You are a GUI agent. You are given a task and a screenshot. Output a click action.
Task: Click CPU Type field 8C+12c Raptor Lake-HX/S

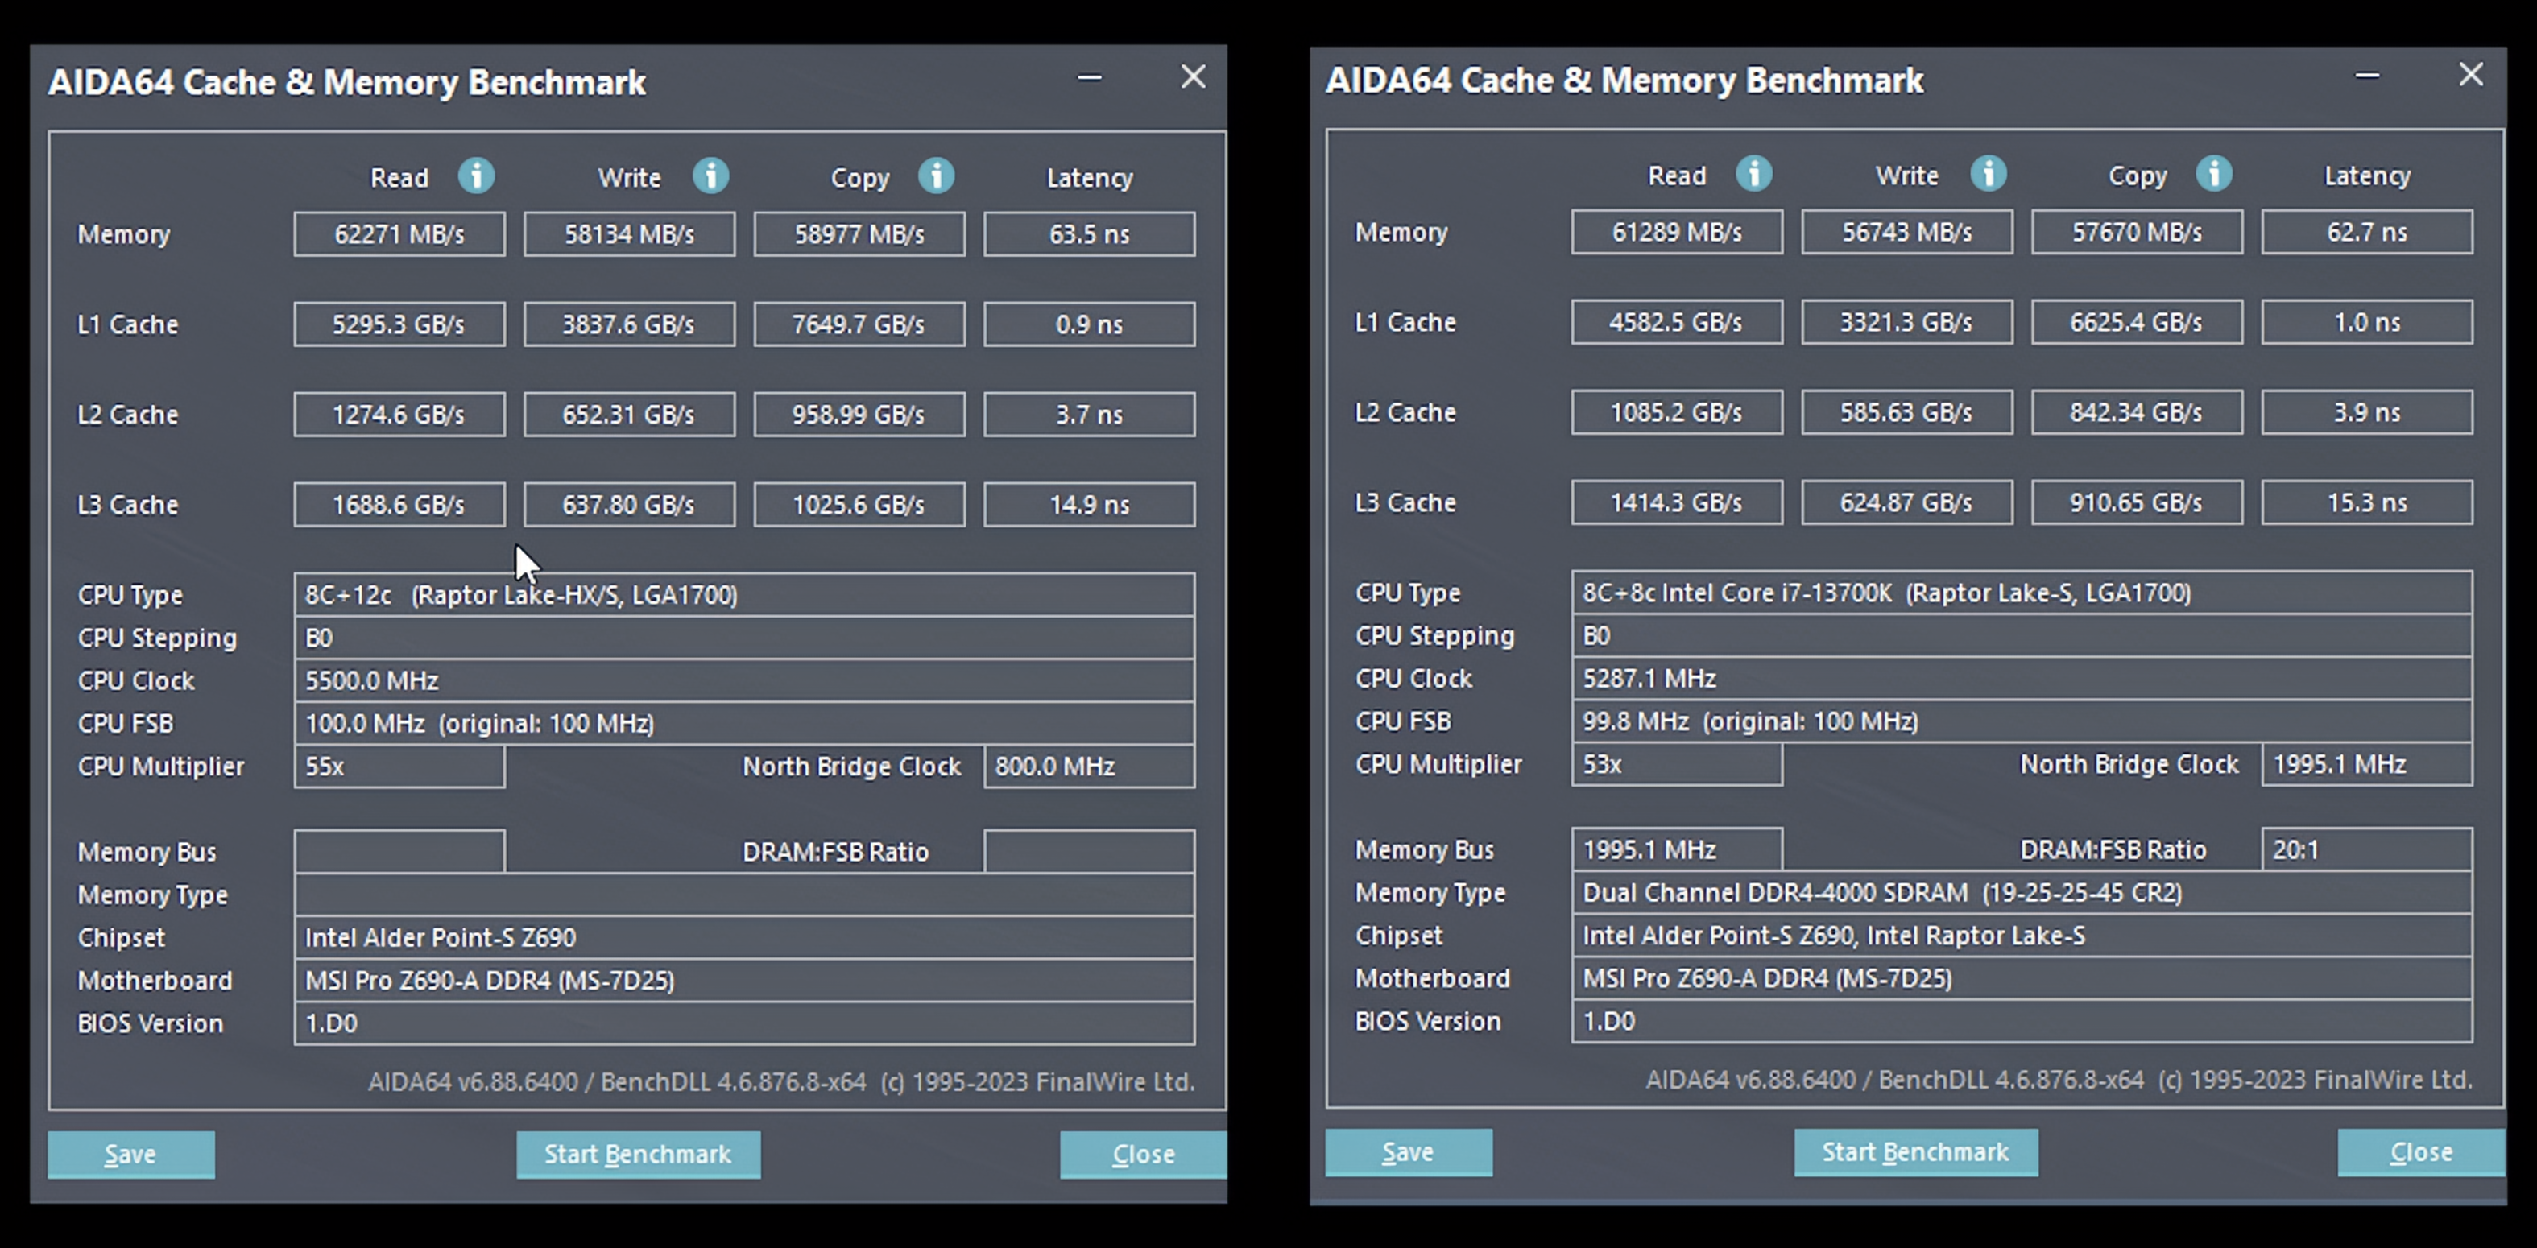point(744,594)
